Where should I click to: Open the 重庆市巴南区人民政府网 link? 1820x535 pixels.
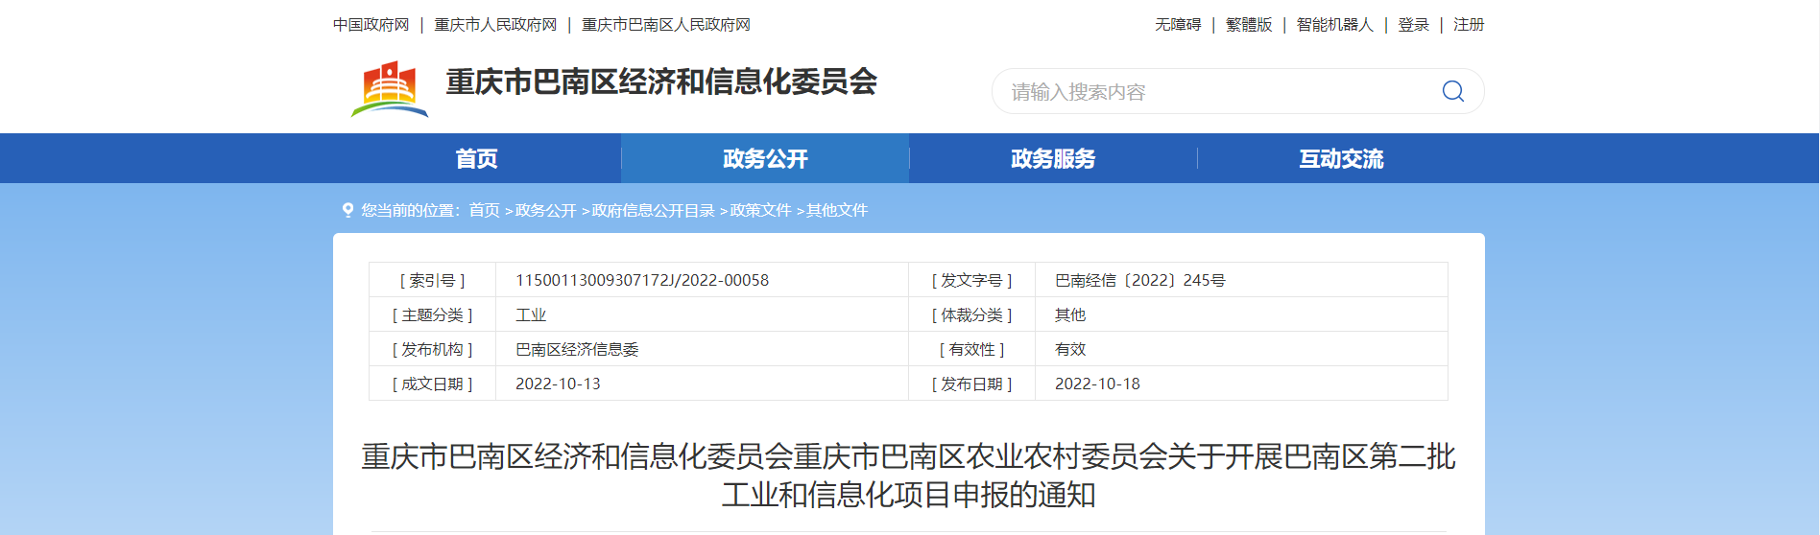[x=666, y=25]
